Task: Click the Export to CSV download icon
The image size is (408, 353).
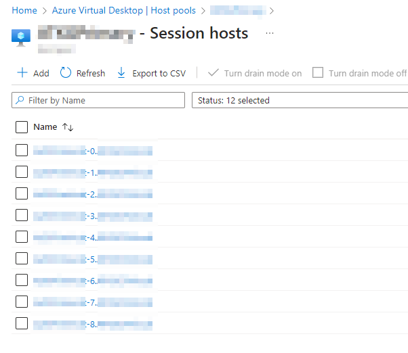Action: pyautogui.click(x=121, y=73)
